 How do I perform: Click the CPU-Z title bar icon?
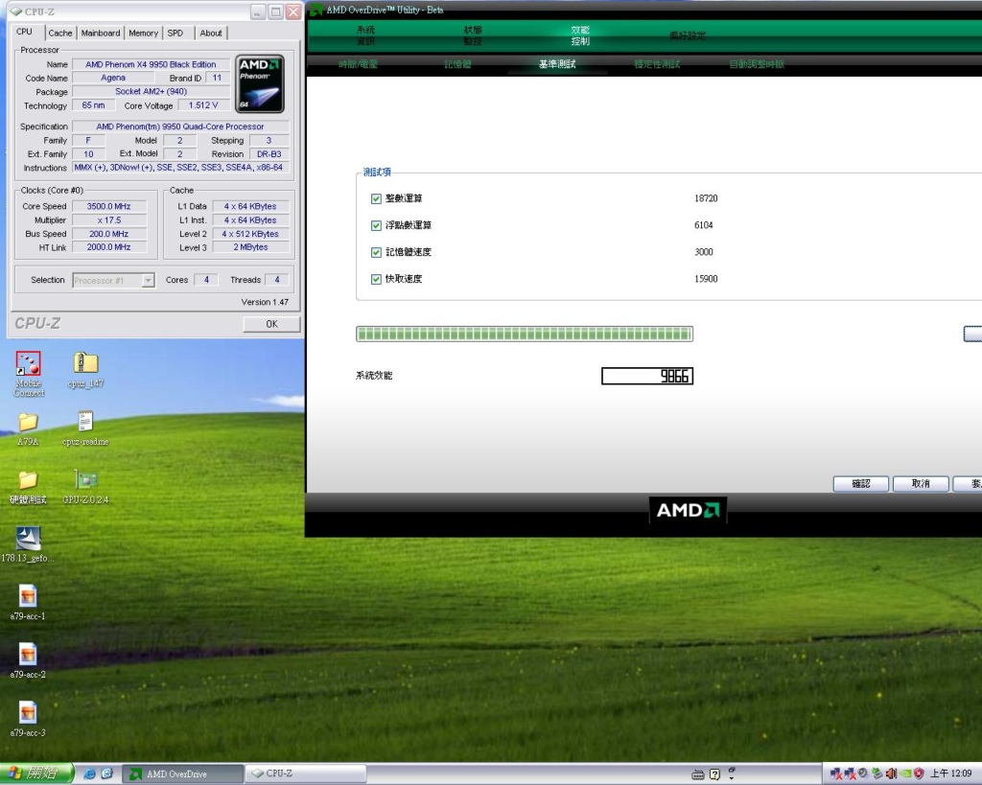pos(16,12)
